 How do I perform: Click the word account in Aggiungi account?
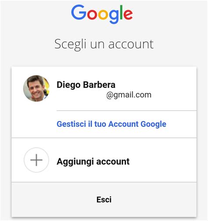pos(113,161)
